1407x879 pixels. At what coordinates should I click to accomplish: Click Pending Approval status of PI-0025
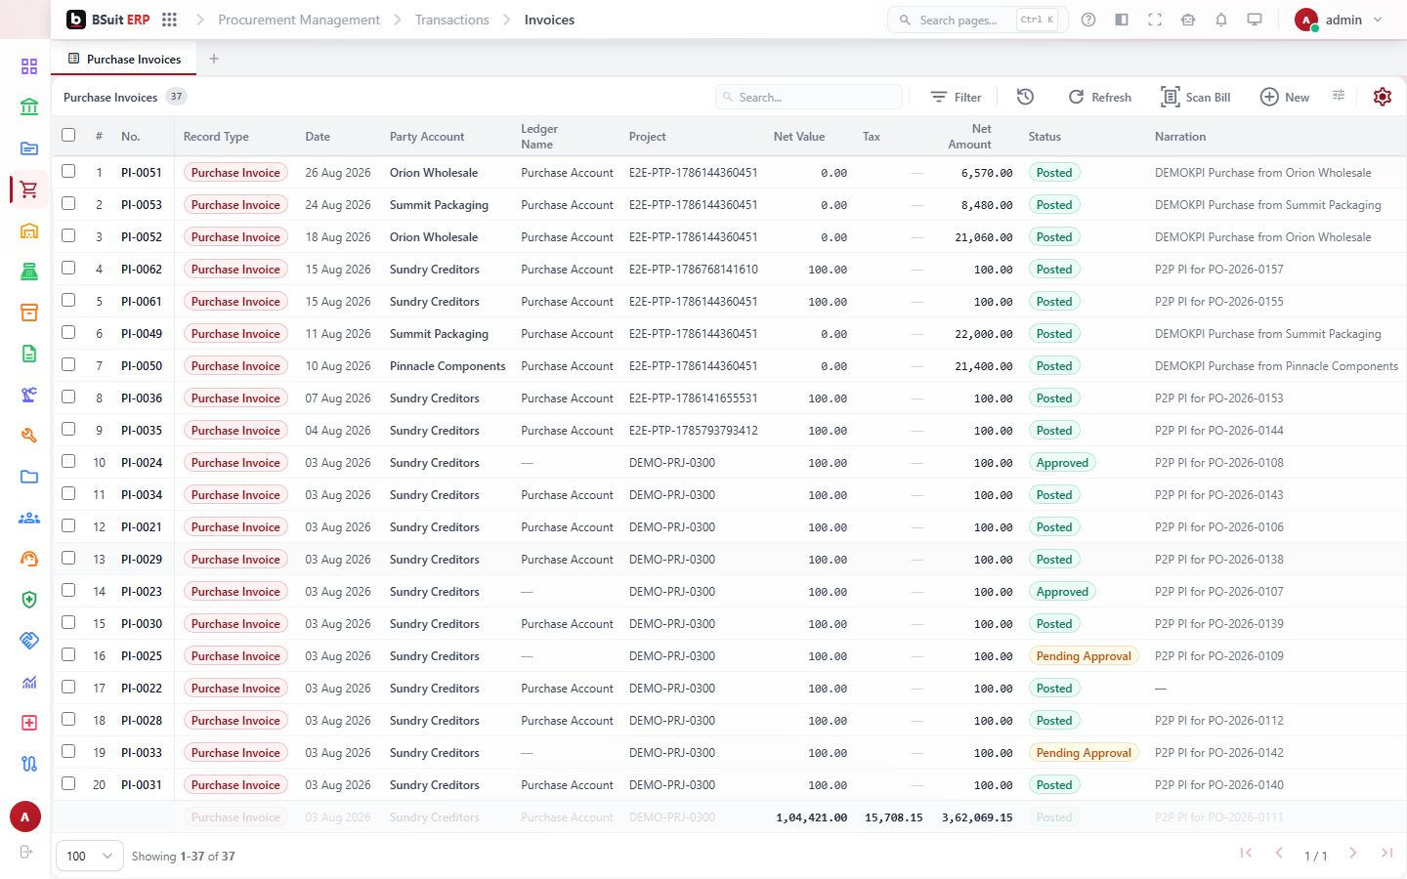coord(1084,655)
